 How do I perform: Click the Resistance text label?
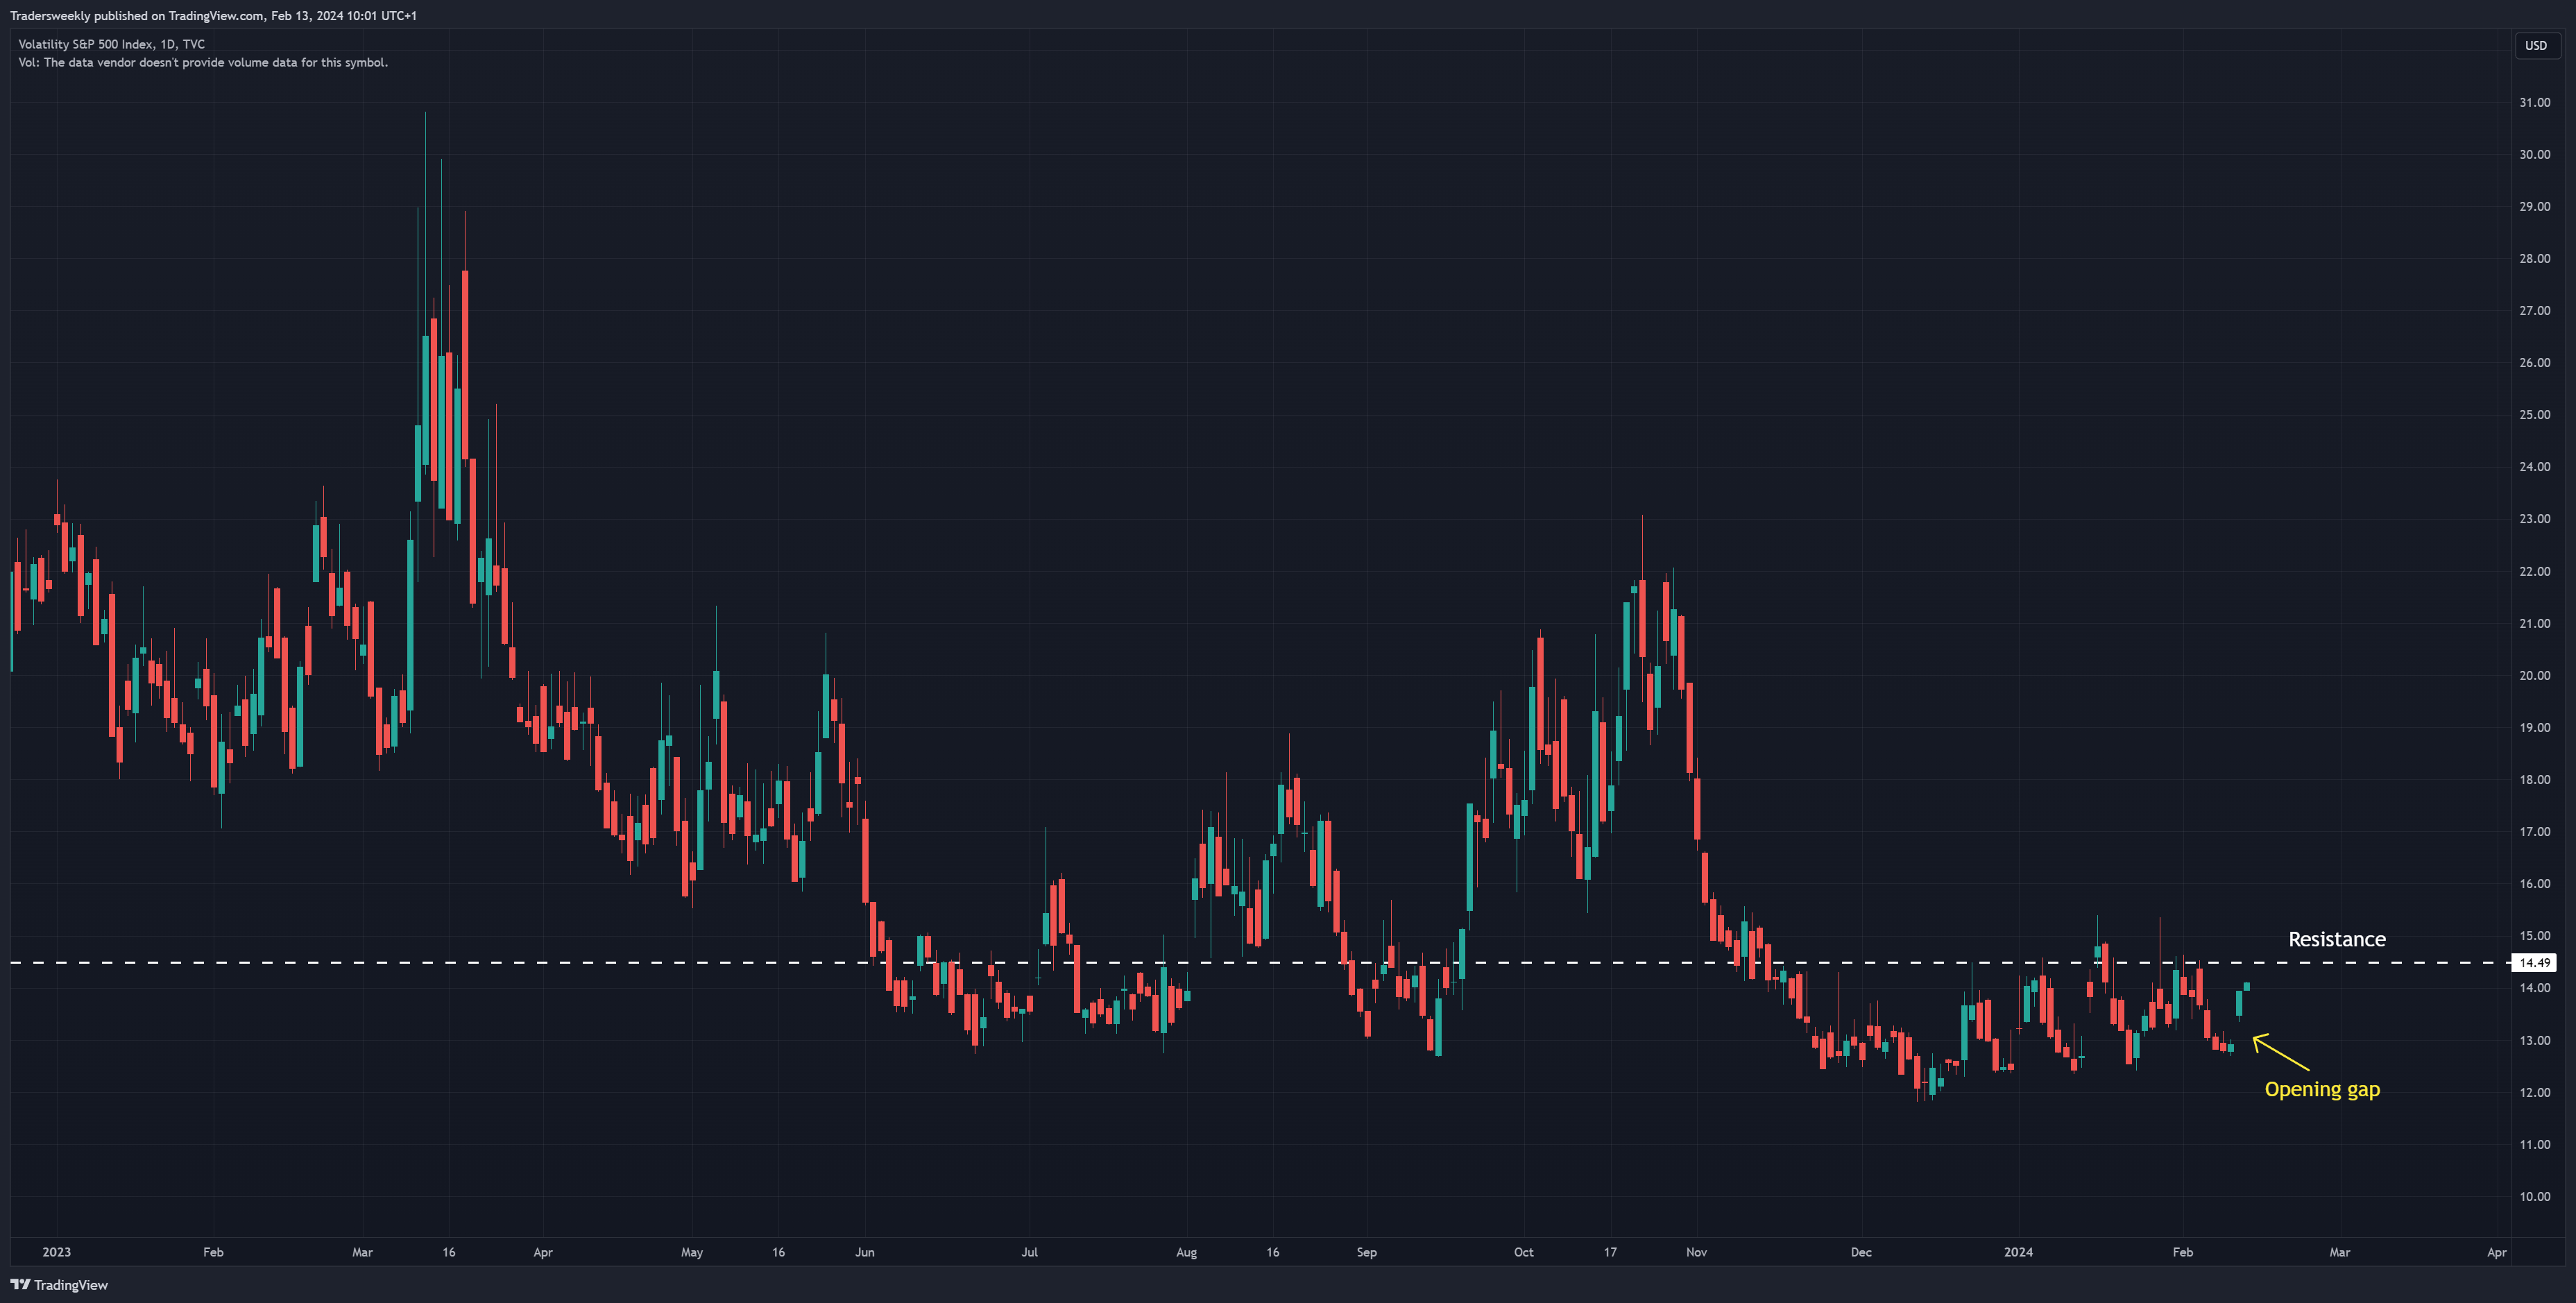pyautogui.click(x=2336, y=939)
